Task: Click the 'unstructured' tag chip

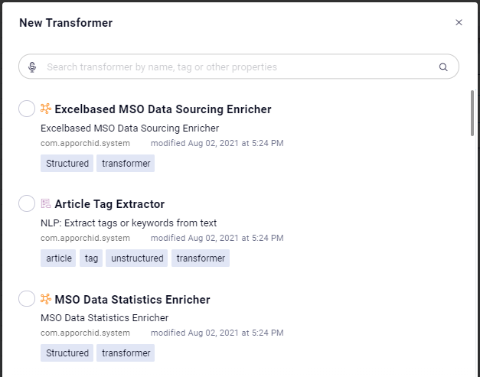Action: 137,258
